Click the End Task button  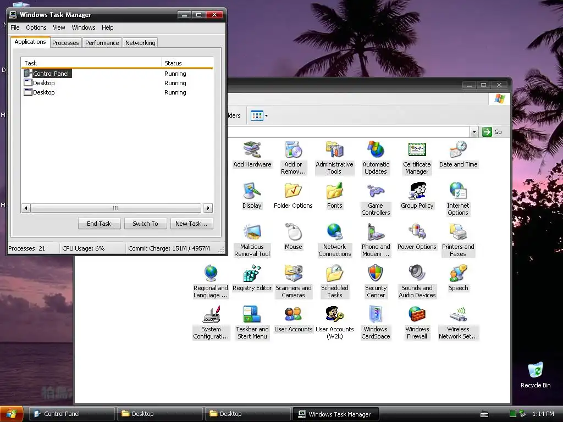click(99, 224)
